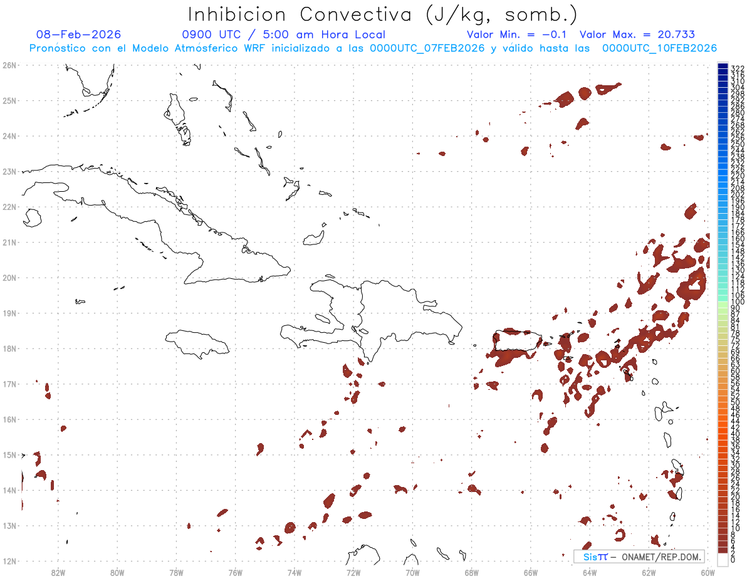
Task: Click the "76W" longitude label
Action: (x=235, y=572)
